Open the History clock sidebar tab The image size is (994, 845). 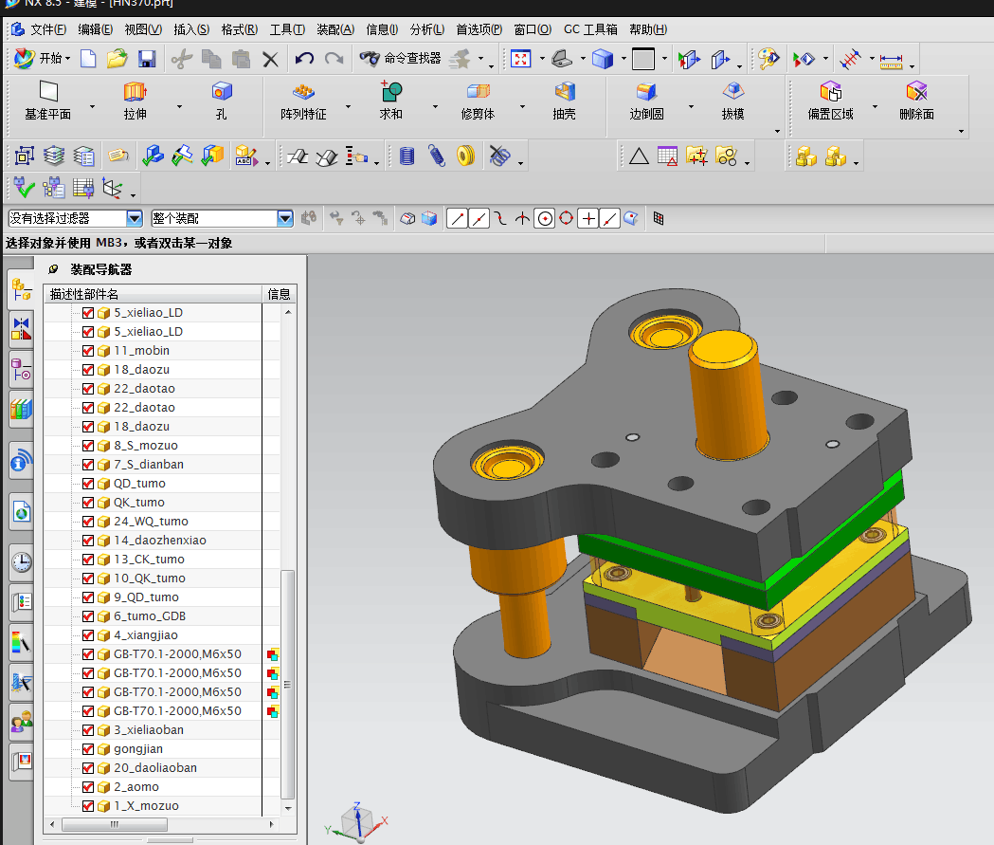click(x=22, y=562)
